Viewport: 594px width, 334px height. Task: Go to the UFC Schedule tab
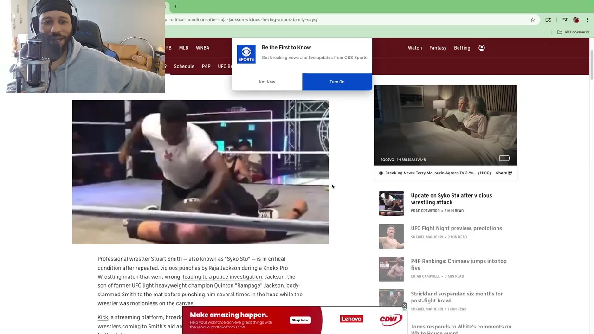(184, 66)
